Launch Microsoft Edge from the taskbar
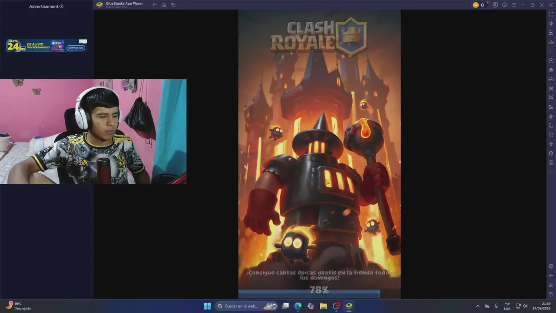 coord(298,306)
